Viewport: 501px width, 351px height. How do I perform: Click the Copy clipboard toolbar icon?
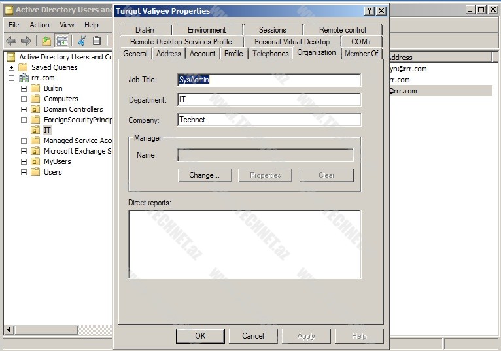click(97, 41)
